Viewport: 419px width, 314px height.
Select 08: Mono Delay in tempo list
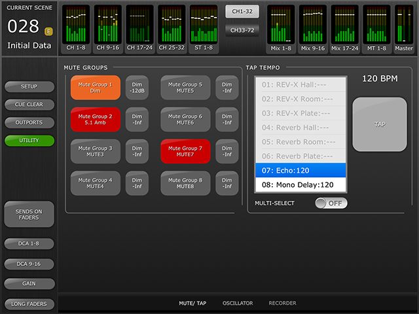(301, 185)
